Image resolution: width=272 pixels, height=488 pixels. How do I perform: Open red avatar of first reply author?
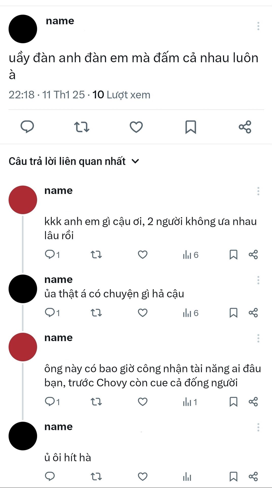click(23, 200)
